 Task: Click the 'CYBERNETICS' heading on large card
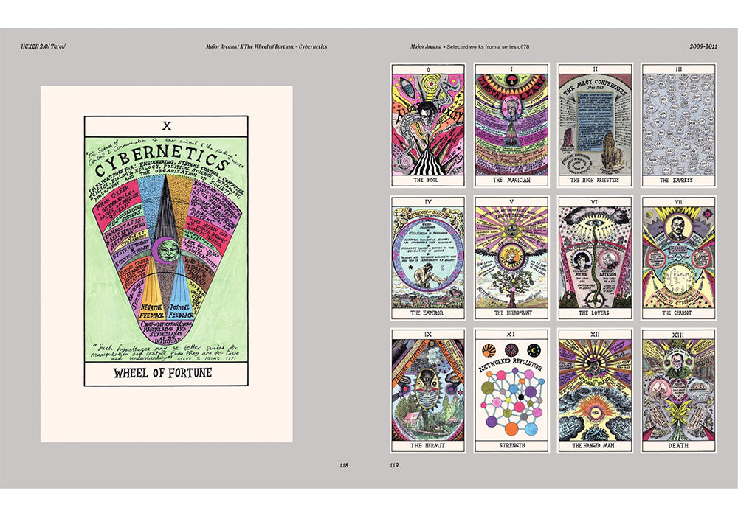(x=163, y=160)
